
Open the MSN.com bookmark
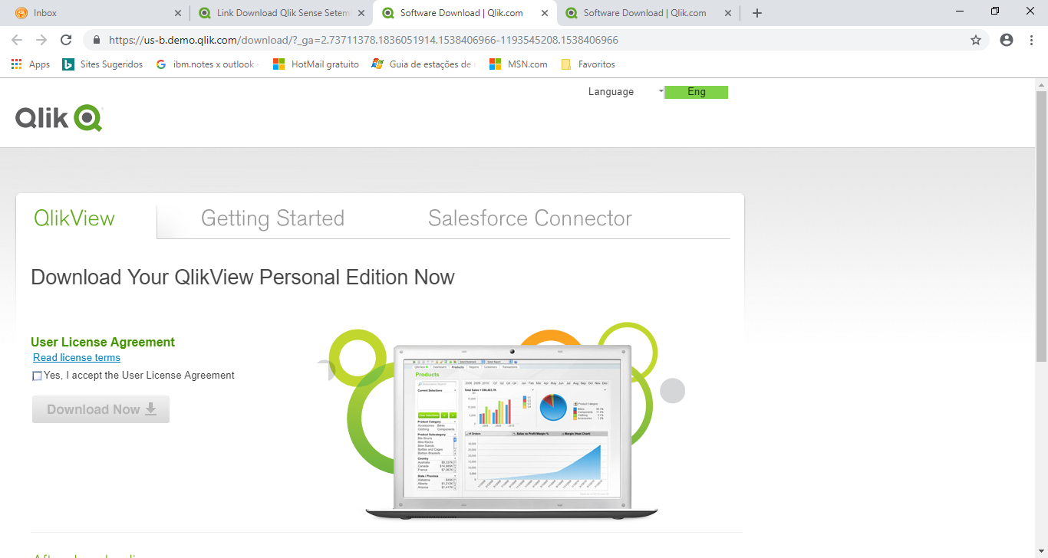[519, 64]
